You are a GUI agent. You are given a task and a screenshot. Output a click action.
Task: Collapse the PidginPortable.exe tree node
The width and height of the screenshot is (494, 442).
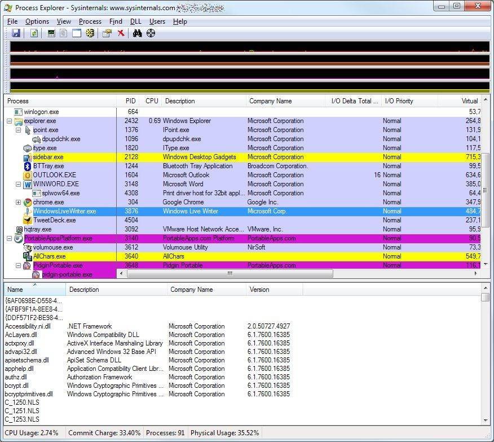pyautogui.click(x=18, y=266)
